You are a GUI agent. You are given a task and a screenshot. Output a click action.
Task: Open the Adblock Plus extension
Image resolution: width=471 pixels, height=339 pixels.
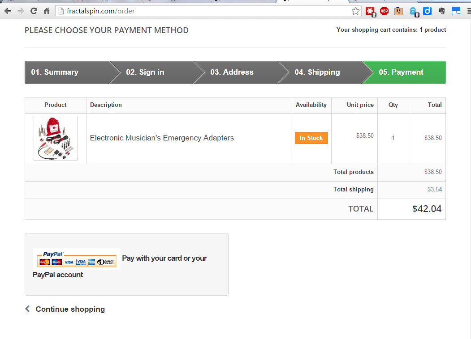(384, 11)
